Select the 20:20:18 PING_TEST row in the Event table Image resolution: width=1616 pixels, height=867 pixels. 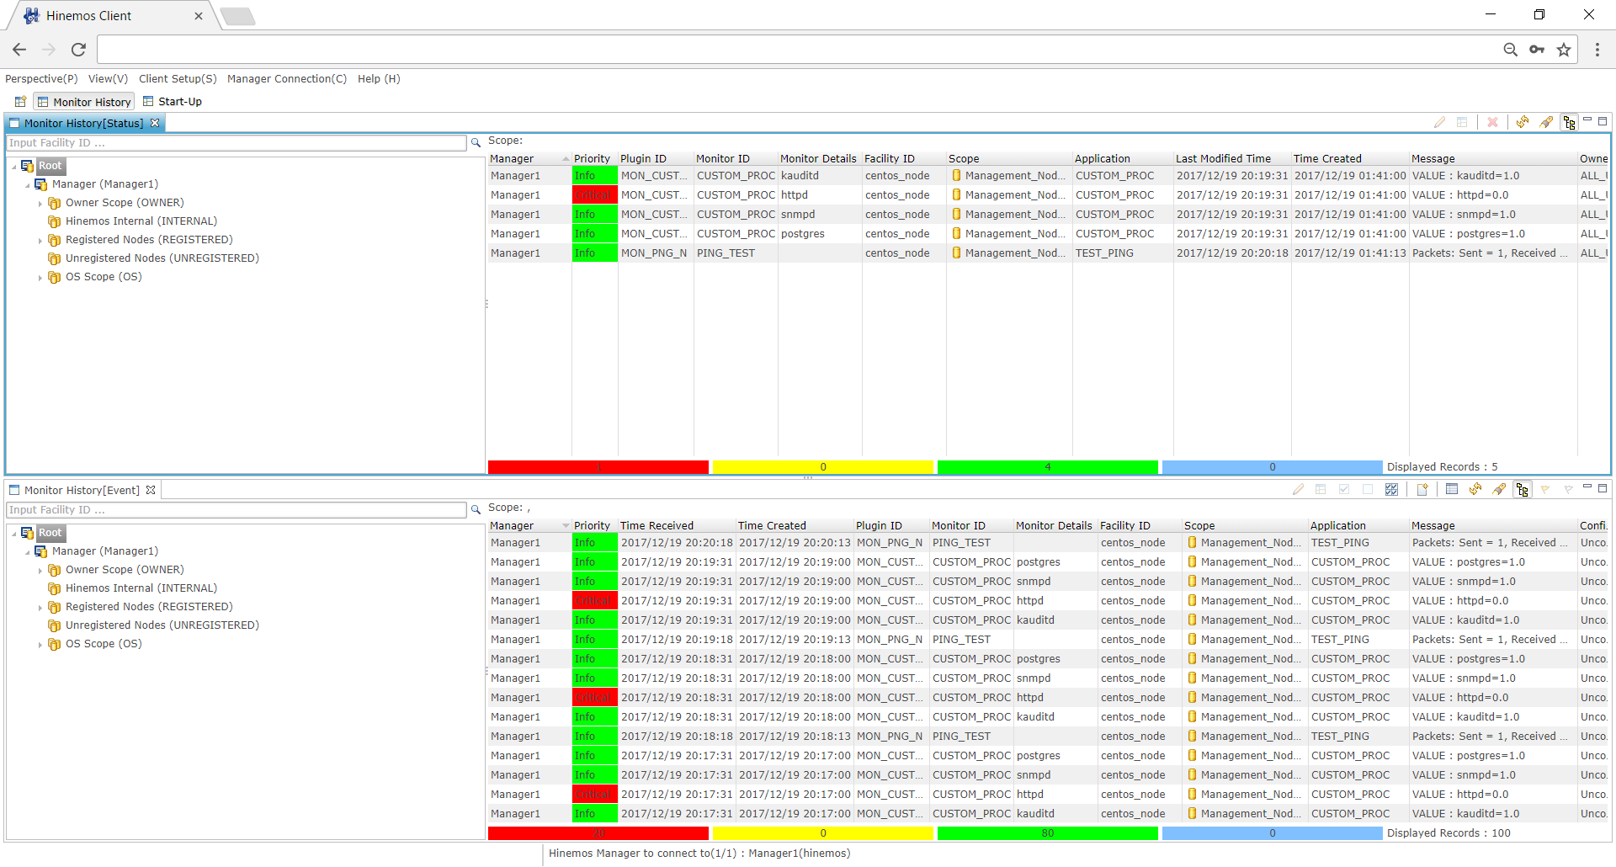1048,543
